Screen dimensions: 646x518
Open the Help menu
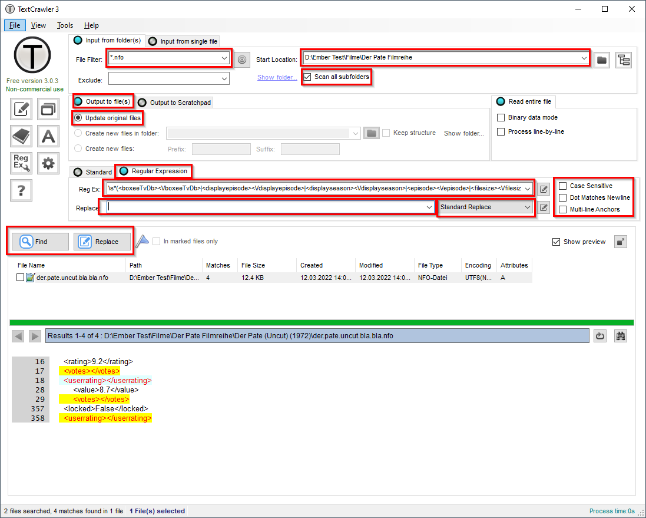91,25
